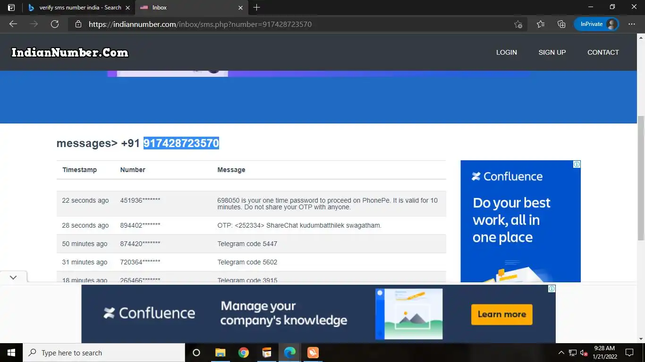Image resolution: width=645 pixels, height=362 pixels.
Task: Open tab actions menu icon at top-left
Action: [x=11, y=8]
